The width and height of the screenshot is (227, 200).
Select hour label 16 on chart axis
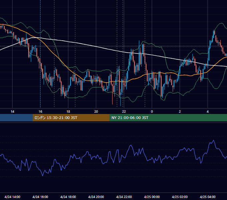[40, 112]
